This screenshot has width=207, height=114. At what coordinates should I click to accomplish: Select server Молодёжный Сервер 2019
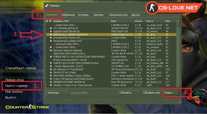coord(111,41)
